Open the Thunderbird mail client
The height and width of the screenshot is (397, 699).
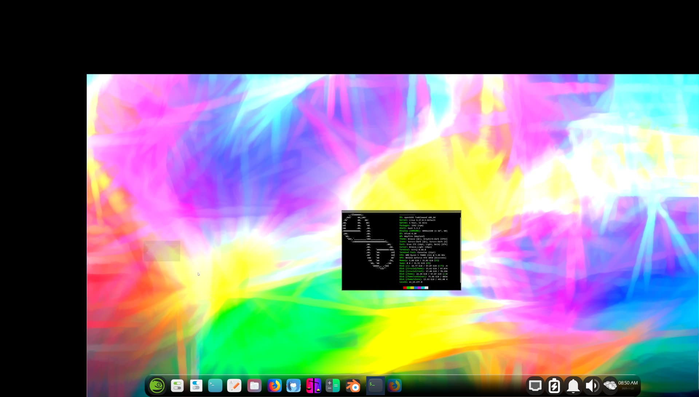click(x=293, y=385)
